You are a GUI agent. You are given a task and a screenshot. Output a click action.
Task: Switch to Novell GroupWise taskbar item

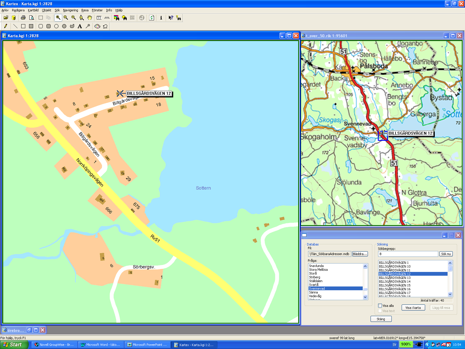coord(54,345)
